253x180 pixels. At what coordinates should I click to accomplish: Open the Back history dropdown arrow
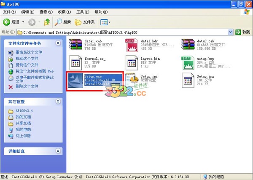[23, 22]
